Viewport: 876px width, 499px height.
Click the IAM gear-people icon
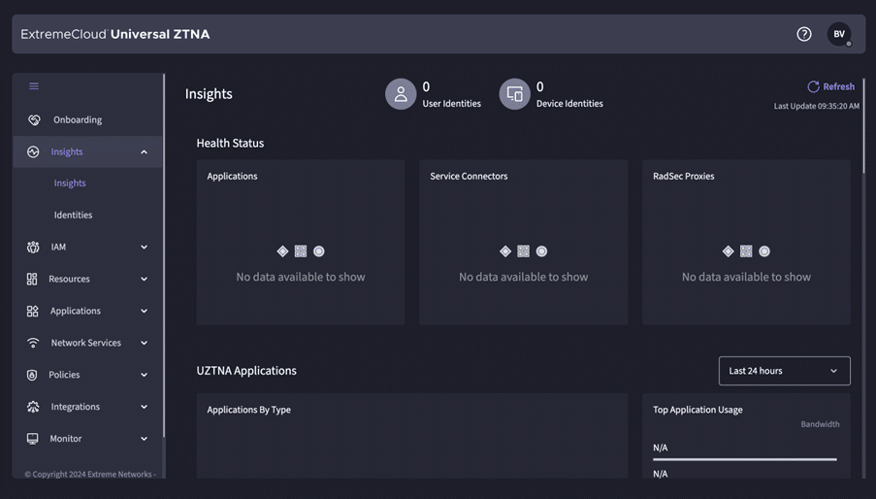click(x=33, y=247)
